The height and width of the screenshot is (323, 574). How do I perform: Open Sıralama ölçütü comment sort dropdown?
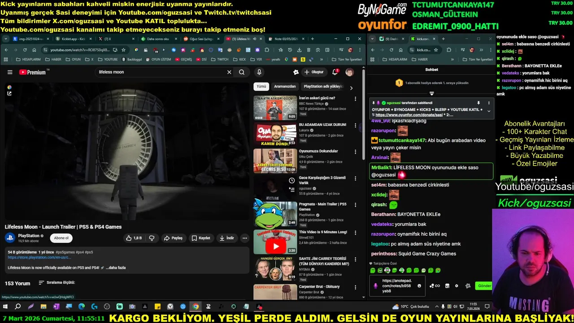point(57,283)
